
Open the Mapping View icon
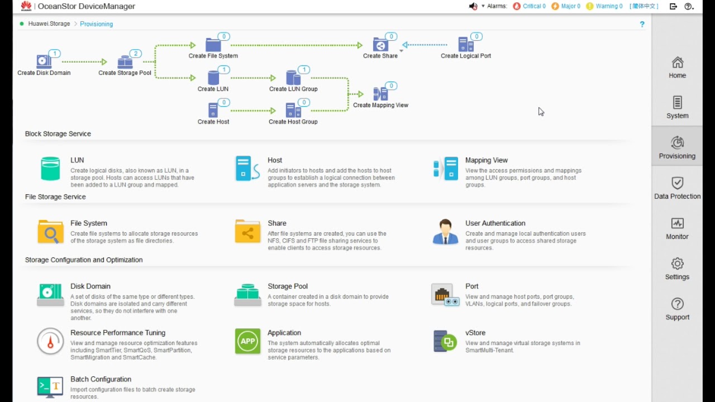446,169
